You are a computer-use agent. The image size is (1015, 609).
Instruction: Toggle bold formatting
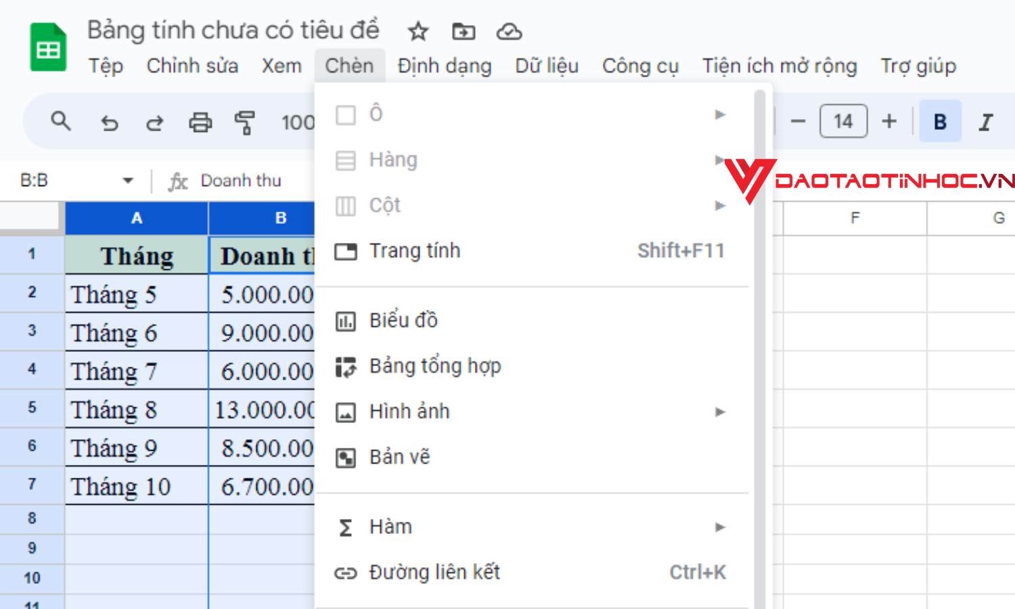939,121
